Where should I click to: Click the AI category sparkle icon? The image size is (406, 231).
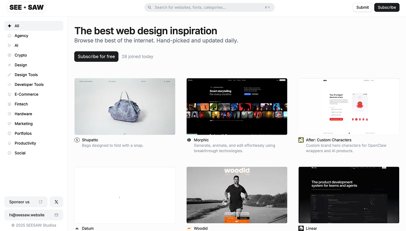(10, 46)
